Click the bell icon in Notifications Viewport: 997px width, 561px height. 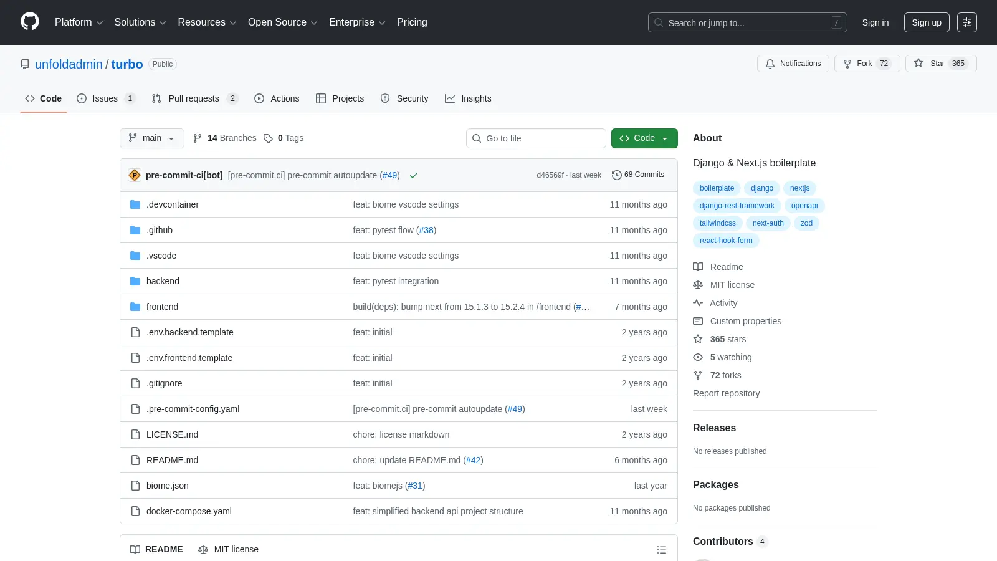tap(770, 64)
